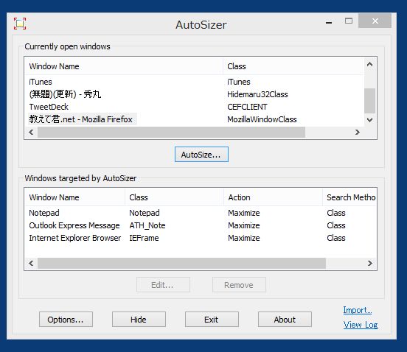Click right arrow of open windows horizontal scrollbar
407x352 pixels.
[x=358, y=133]
